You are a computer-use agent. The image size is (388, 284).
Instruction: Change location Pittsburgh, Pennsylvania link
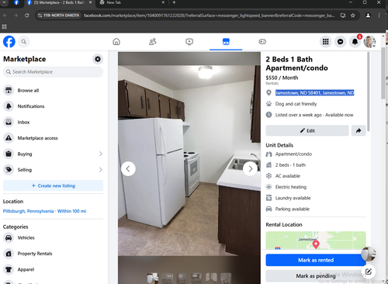[x=44, y=211]
